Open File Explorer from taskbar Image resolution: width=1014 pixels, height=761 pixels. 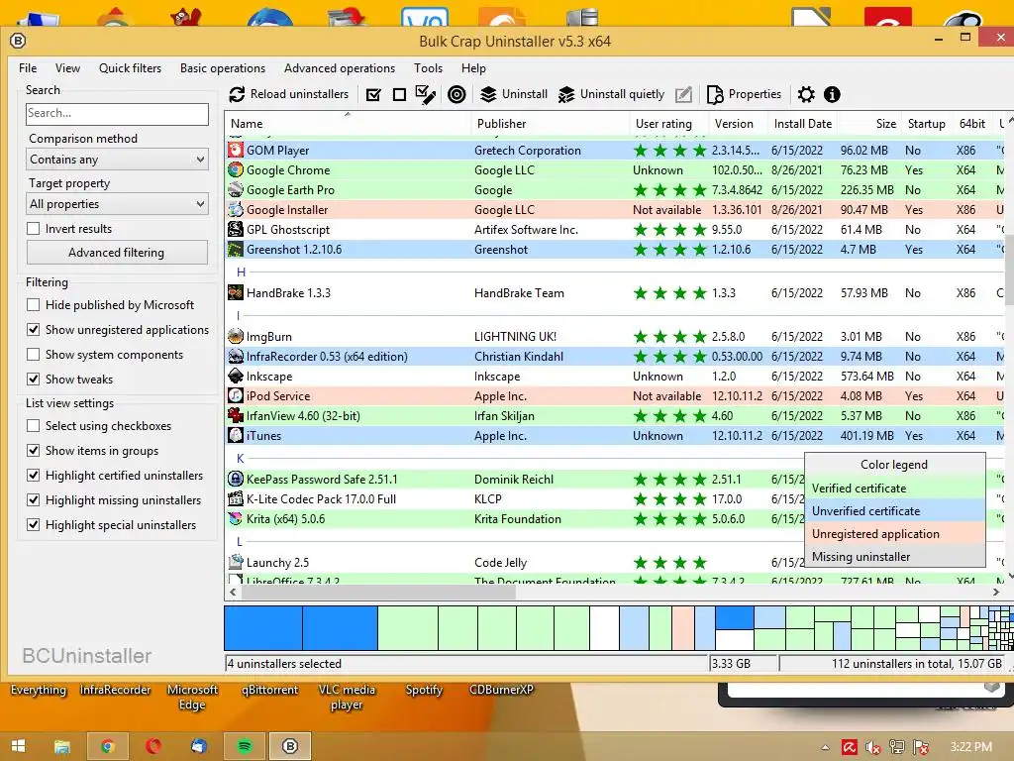pos(62,746)
